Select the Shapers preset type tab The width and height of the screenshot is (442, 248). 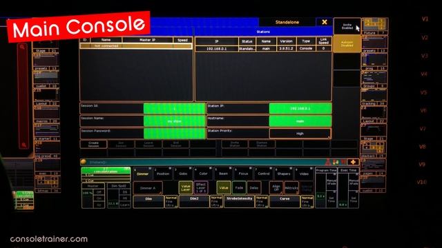[284, 174]
